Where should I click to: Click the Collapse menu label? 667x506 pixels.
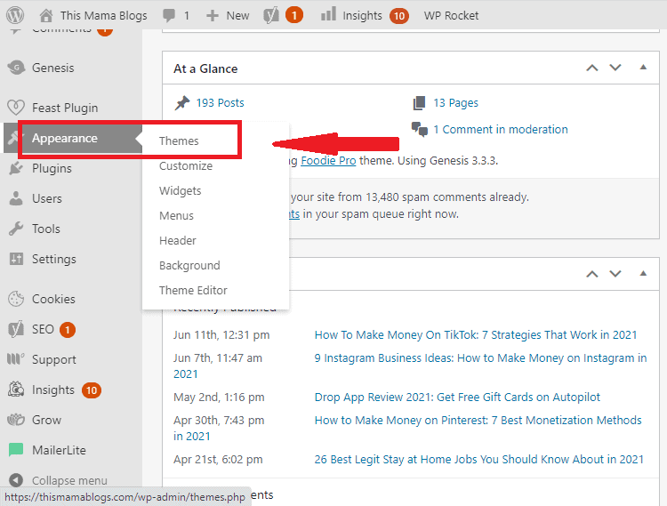pyautogui.click(x=69, y=480)
